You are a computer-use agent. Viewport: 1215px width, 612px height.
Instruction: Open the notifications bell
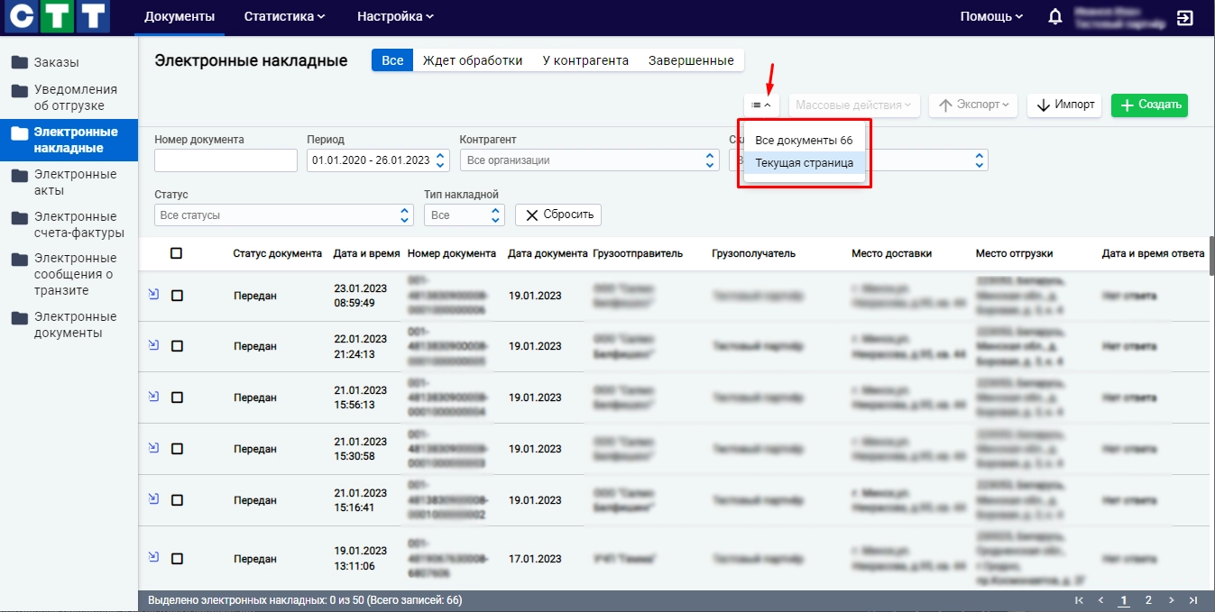coord(1054,17)
